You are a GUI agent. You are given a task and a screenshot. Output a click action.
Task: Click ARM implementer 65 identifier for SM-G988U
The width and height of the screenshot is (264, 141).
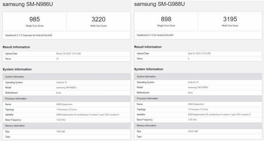219,115
